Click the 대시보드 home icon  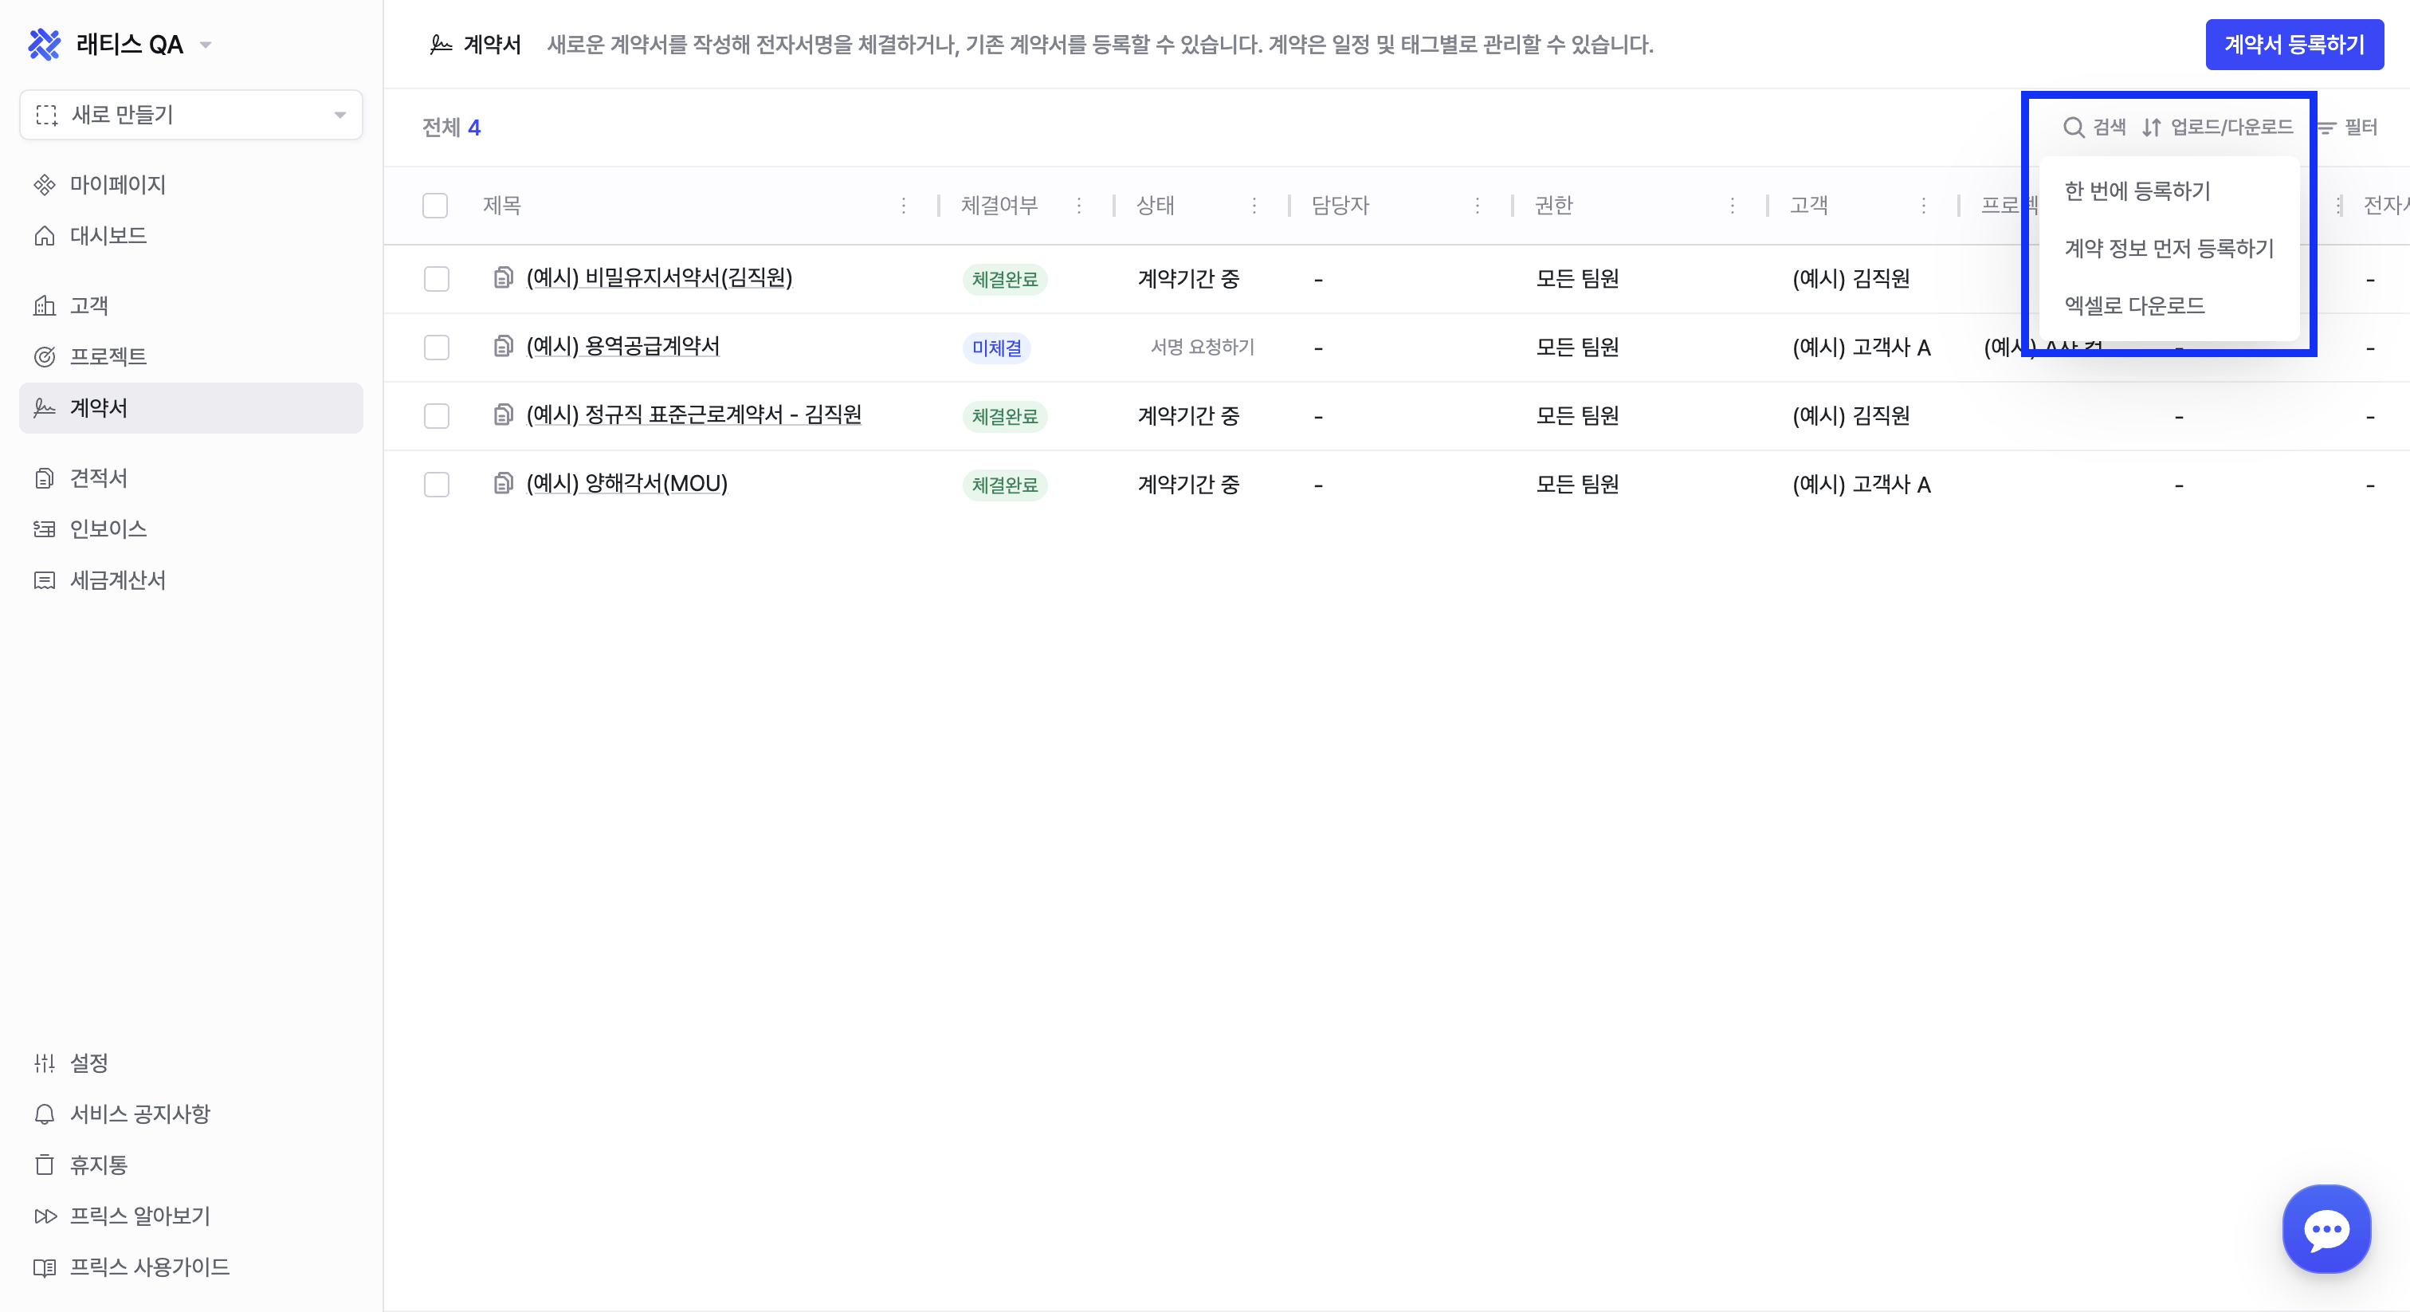pyautogui.click(x=44, y=236)
